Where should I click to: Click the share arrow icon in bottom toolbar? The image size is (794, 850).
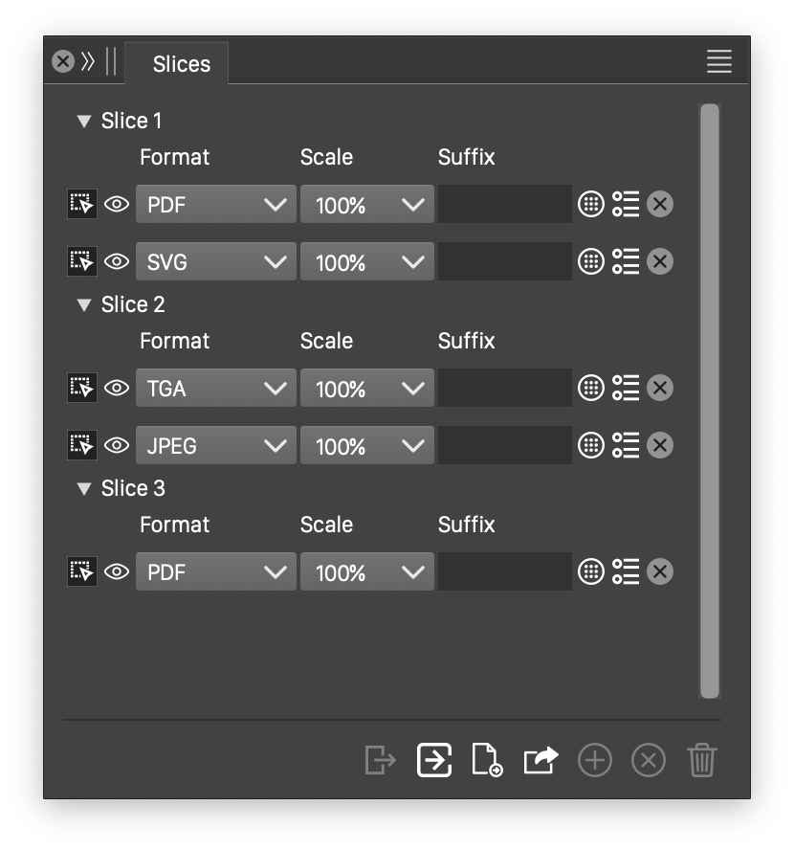tap(540, 761)
